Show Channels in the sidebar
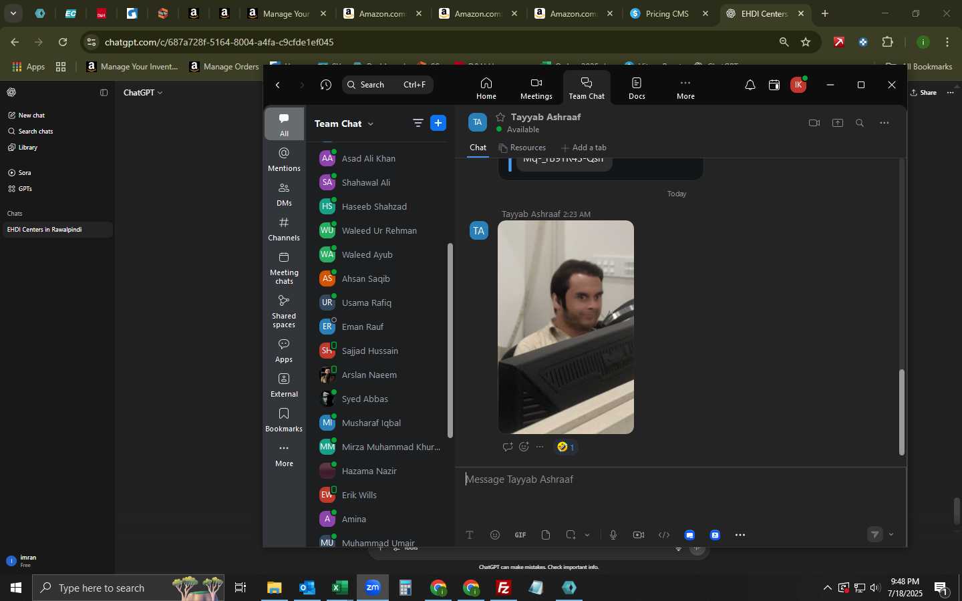 click(x=284, y=229)
